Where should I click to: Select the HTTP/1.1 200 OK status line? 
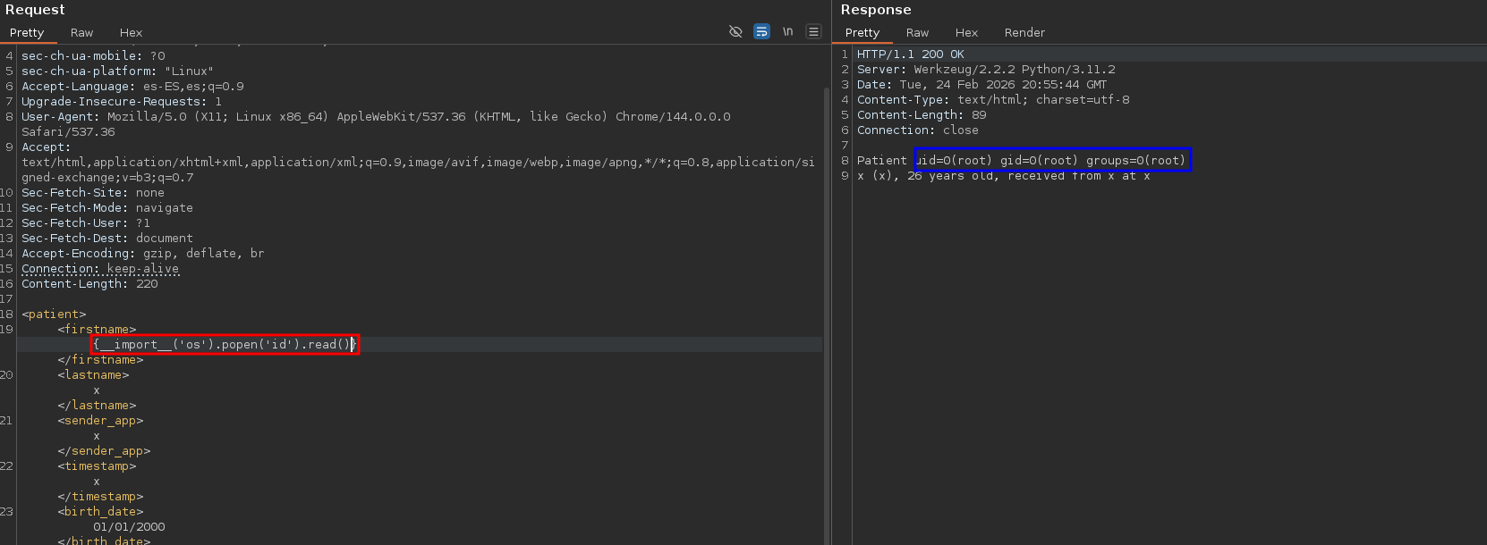[911, 54]
